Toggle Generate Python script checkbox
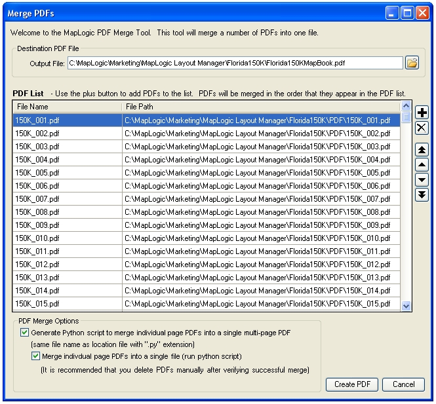The image size is (436, 404). click(x=24, y=333)
